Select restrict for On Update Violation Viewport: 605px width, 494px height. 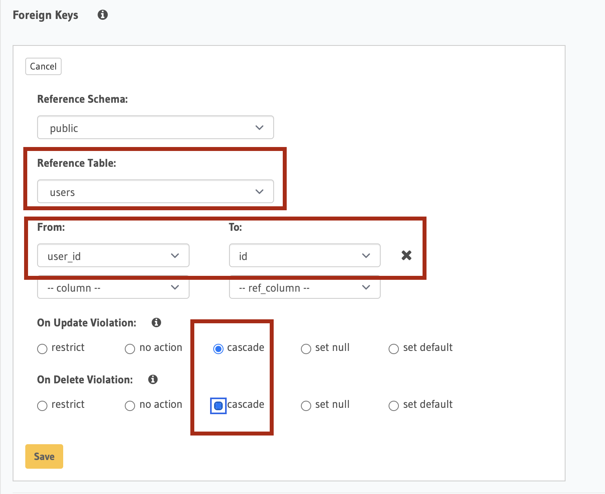[42, 349]
